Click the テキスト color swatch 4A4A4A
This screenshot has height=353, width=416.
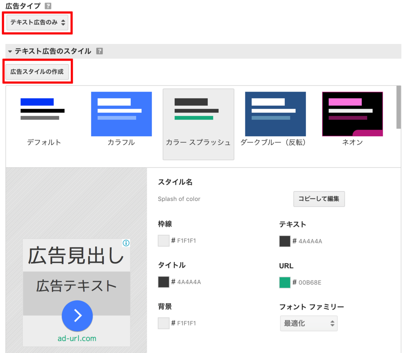(285, 241)
